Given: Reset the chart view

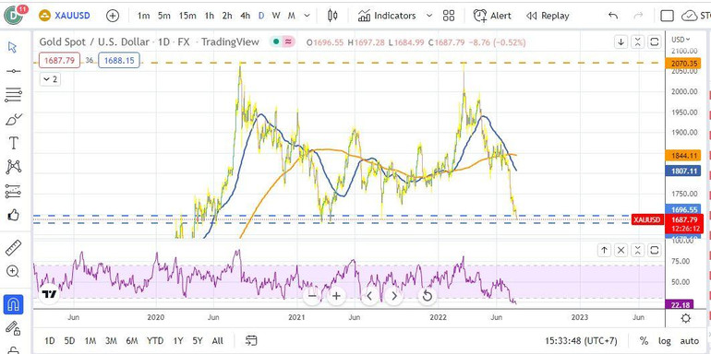Looking at the screenshot, I should [428, 297].
